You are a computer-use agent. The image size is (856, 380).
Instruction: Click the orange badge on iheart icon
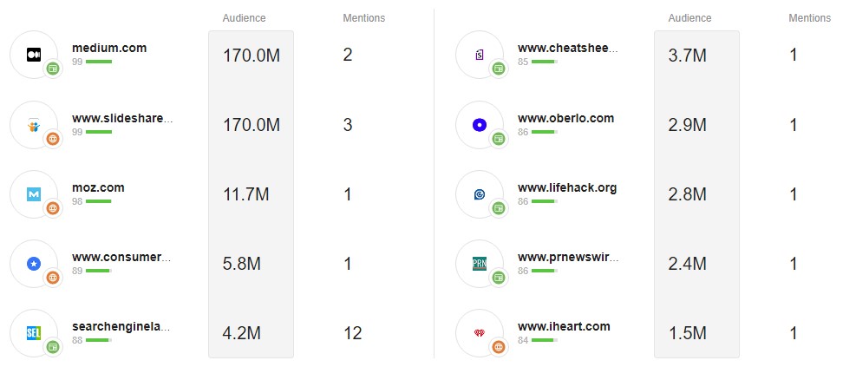pos(499,347)
